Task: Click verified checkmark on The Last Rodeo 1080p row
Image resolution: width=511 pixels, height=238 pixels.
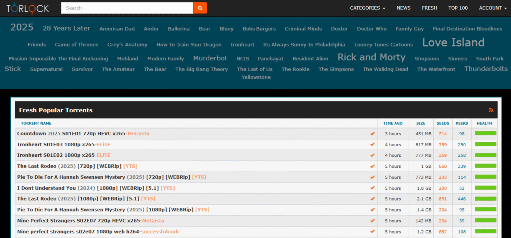Action: 372,199
